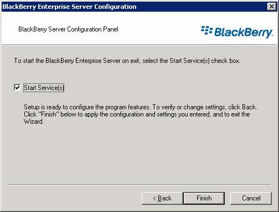
Task: Toggle the Start Service(s) checkbox
Action: pos(17,87)
